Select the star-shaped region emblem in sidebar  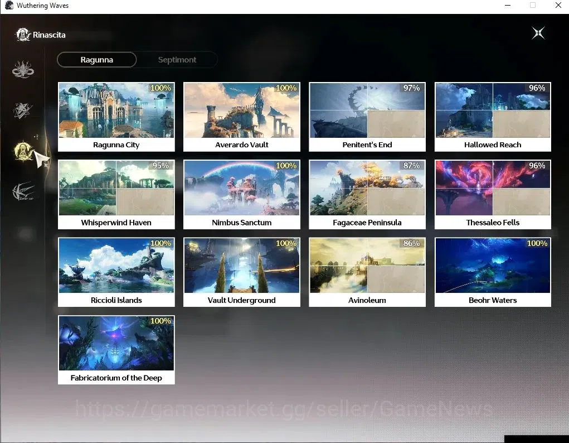click(22, 110)
